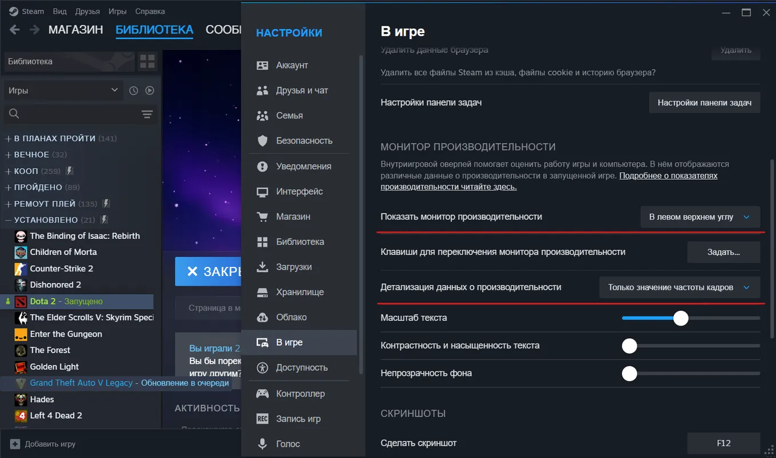The image size is (776, 458).
Task: Click Контрастность и насыщенность текста slider handle
Action: 629,346
